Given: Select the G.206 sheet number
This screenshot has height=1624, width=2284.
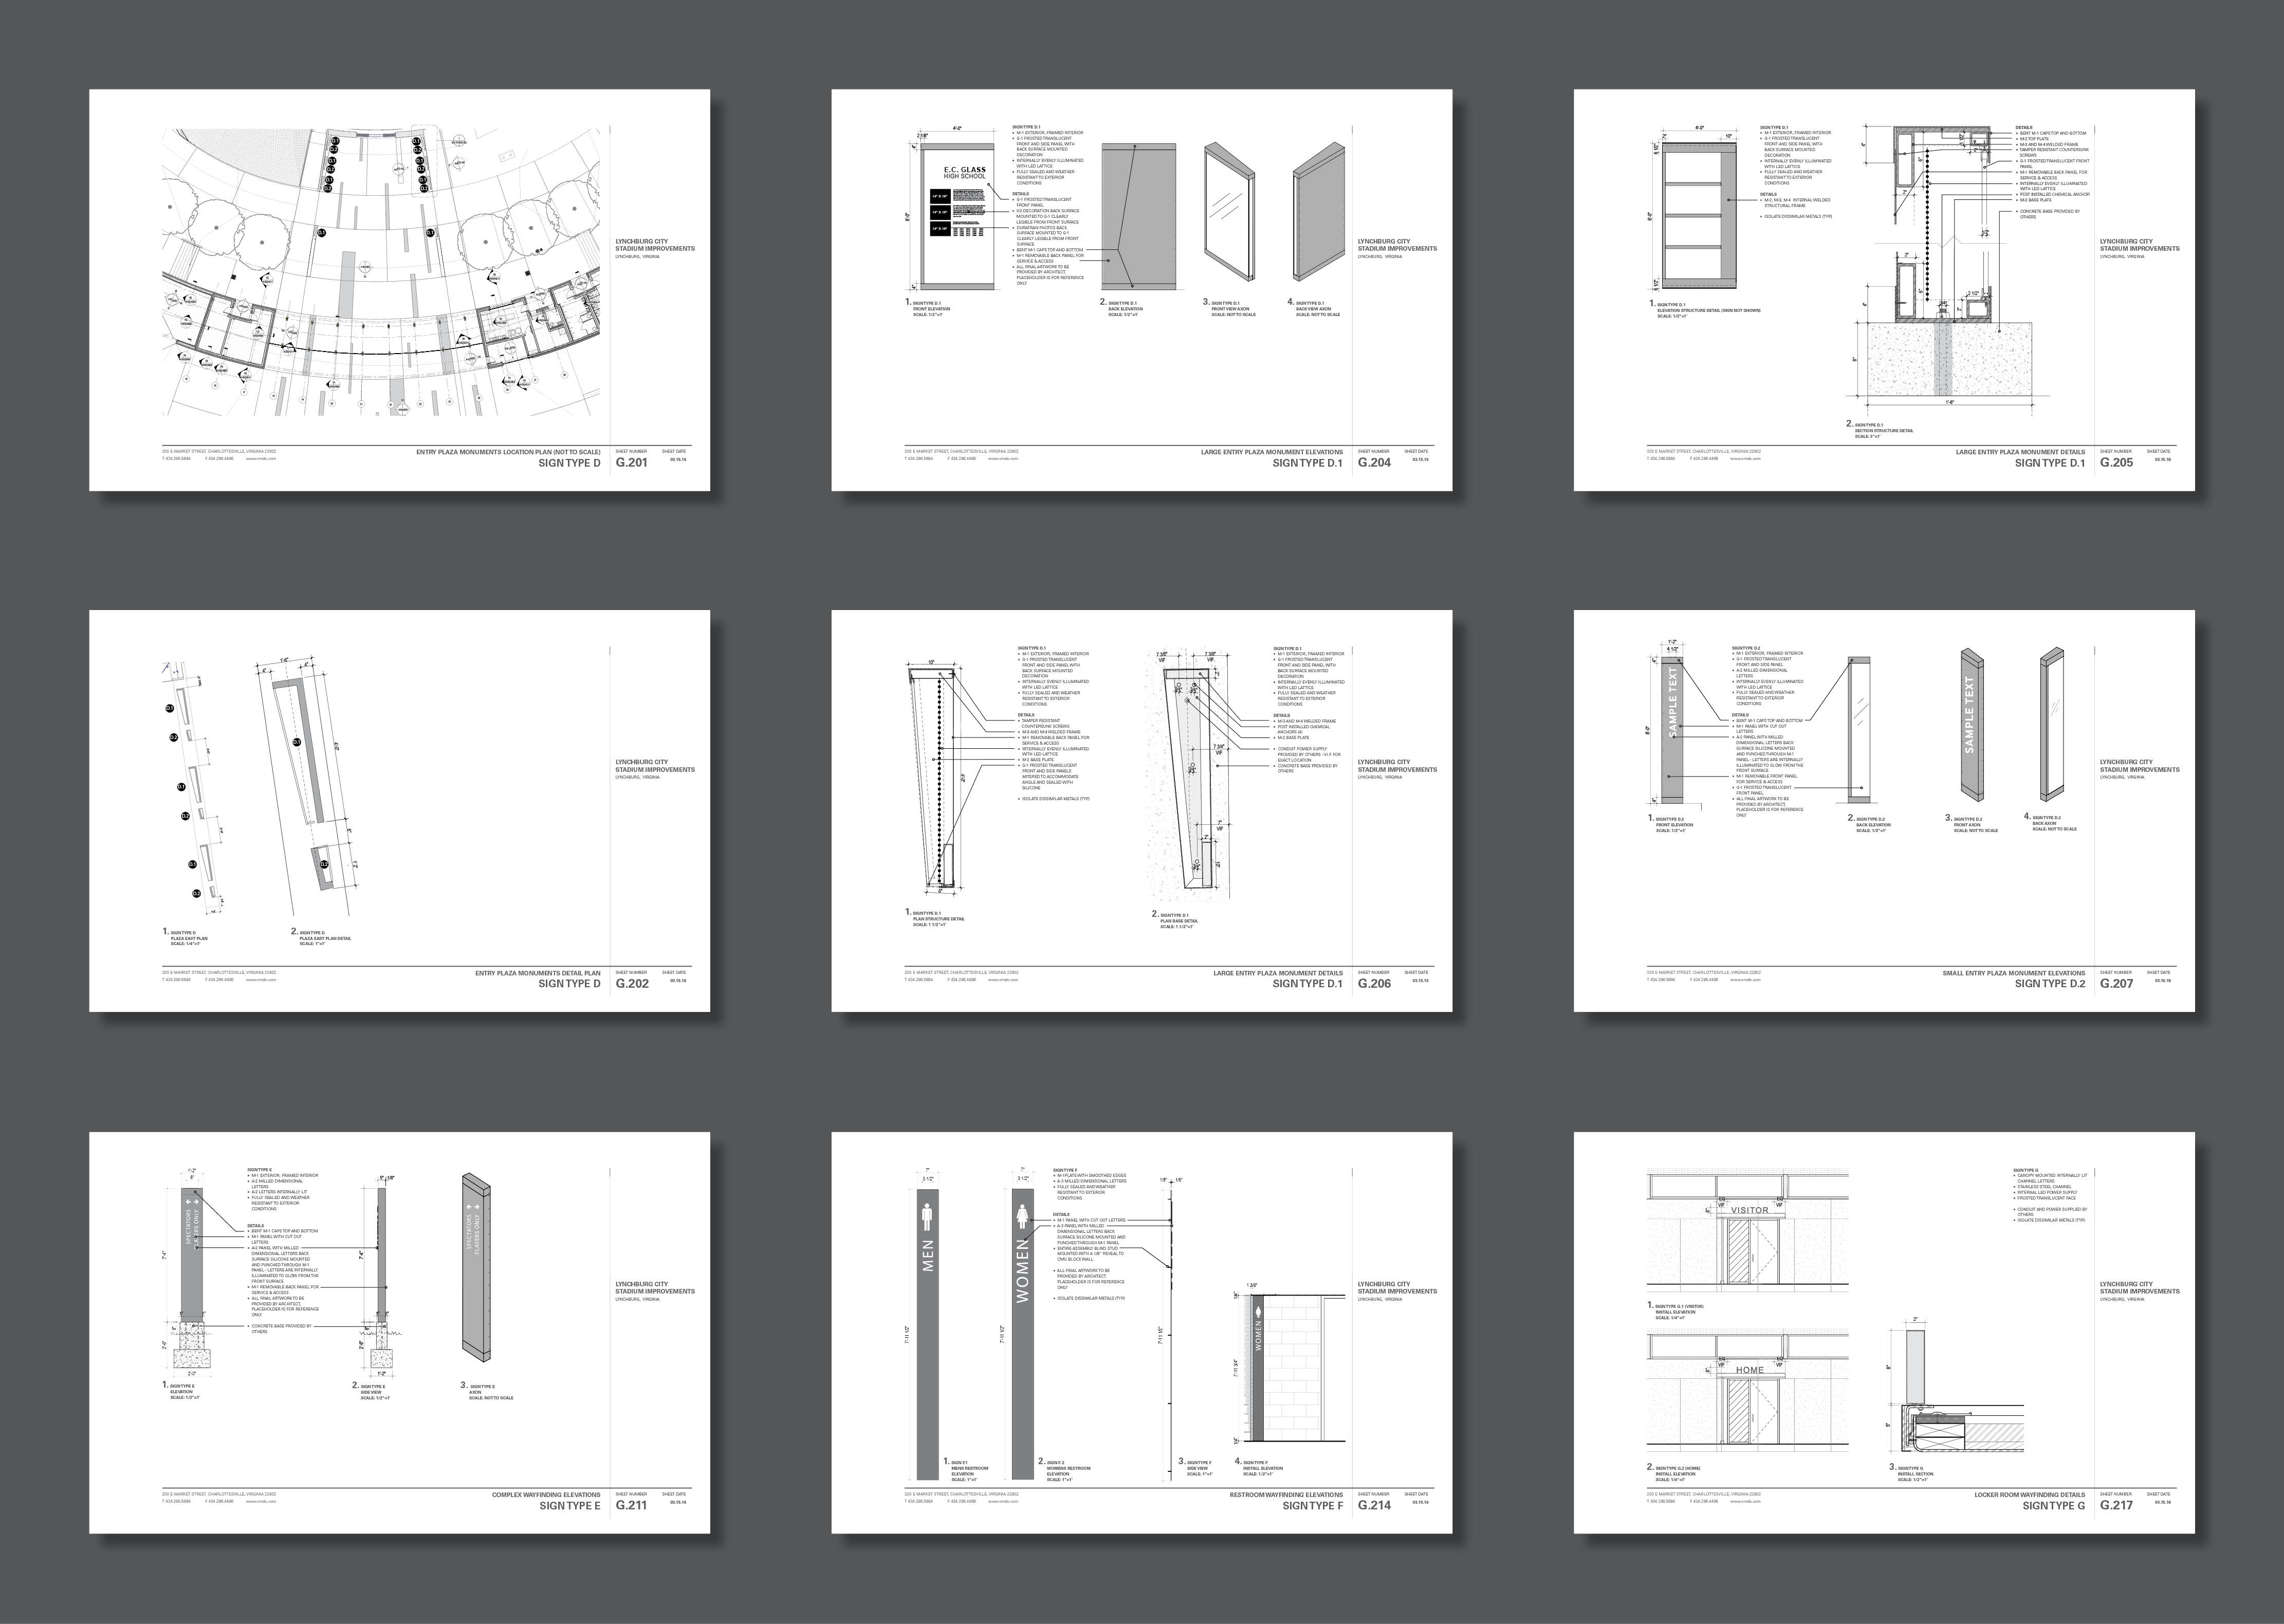Looking at the screenshot, I should click(1374, 984).
